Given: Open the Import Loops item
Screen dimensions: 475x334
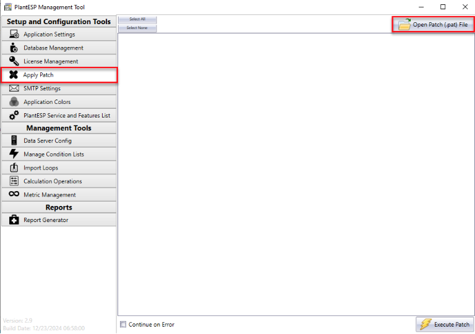Looking at the screenshot, I should click(x=59, y=168).
